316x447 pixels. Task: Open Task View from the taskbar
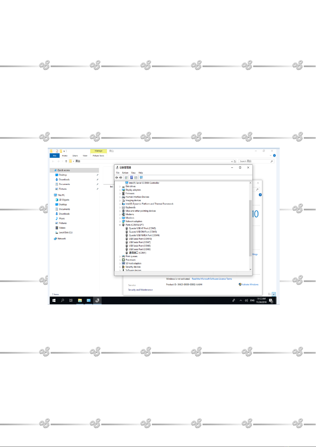pyautogui.click(x=71, y=300)
